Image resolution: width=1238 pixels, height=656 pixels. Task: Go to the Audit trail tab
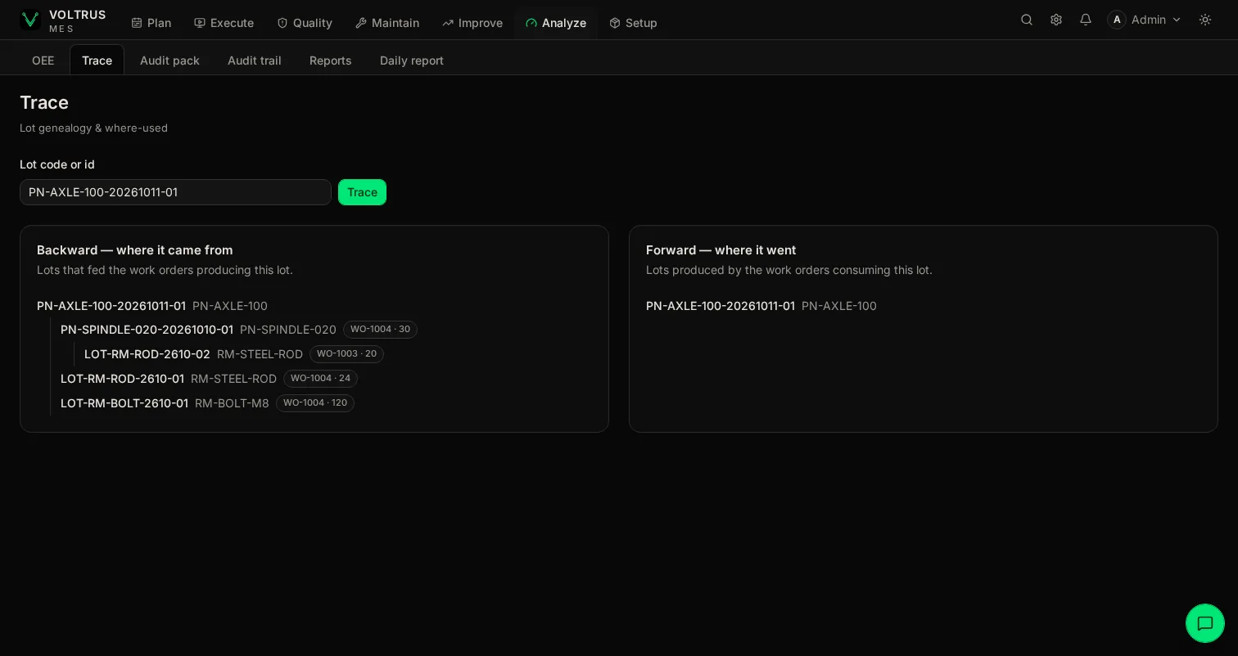(255, 61)
